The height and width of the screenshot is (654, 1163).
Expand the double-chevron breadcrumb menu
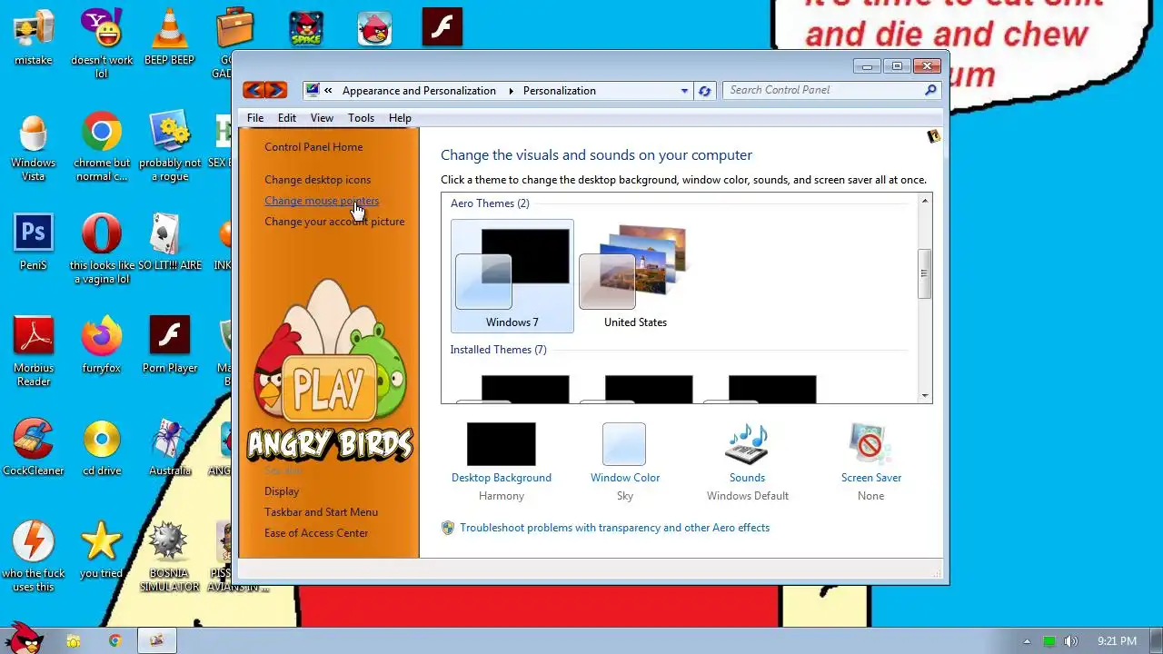pos(328,91)
